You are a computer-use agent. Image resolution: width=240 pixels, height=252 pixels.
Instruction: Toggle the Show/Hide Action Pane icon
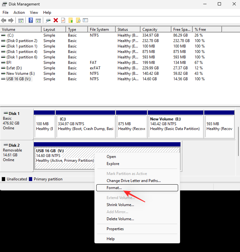point(38,21)
